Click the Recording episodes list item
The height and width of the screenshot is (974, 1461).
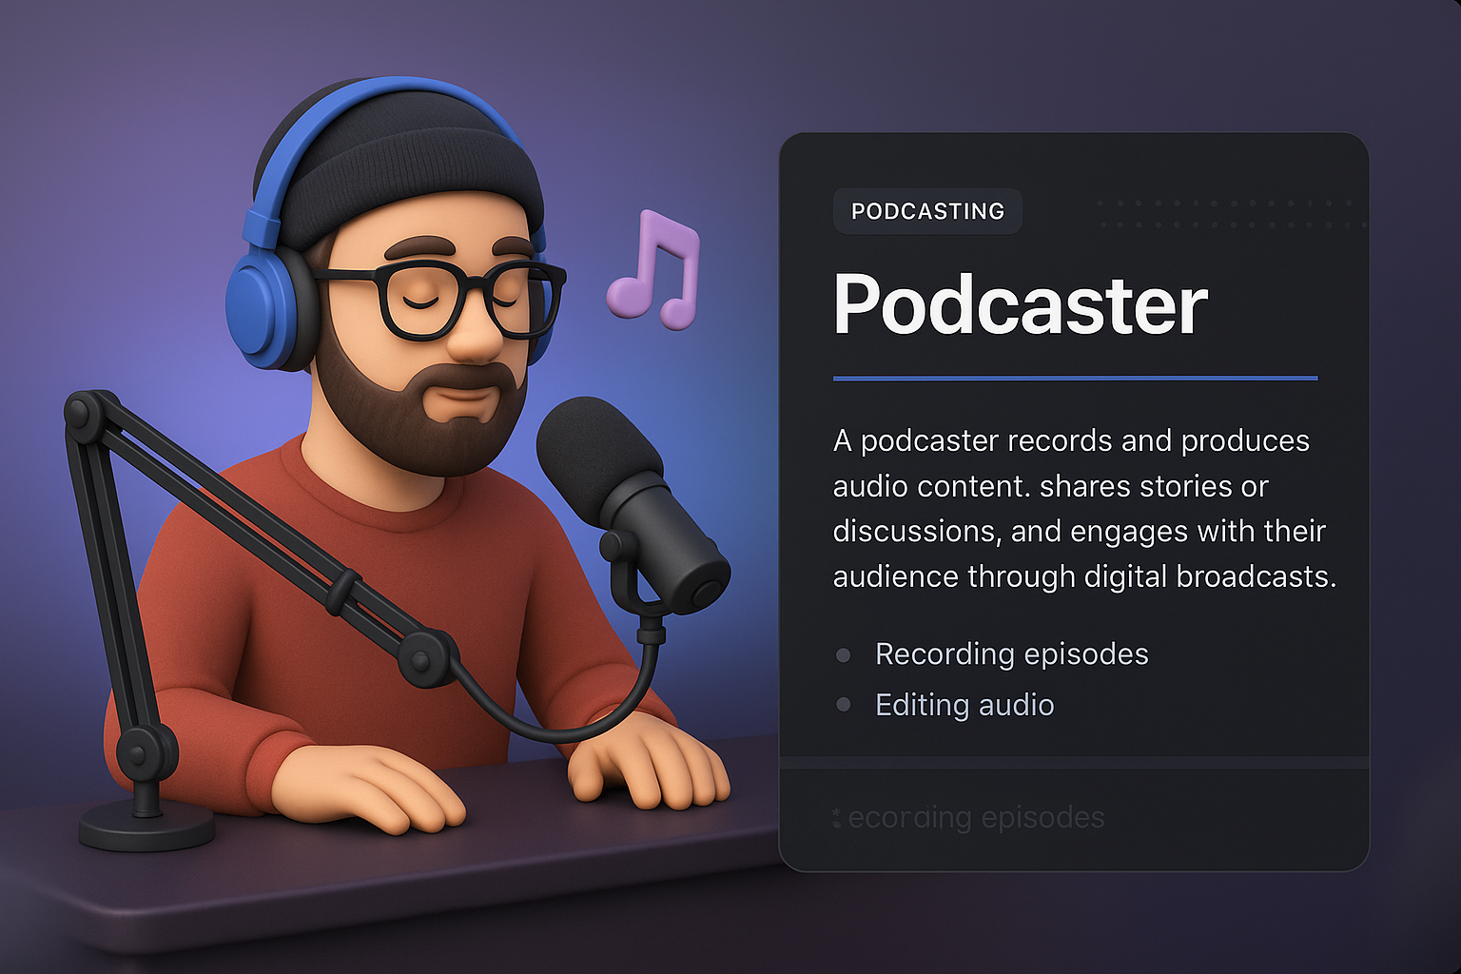(1011, 654)
